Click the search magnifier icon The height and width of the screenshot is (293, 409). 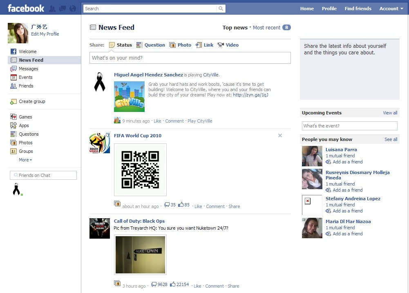[x=221, y=8]
